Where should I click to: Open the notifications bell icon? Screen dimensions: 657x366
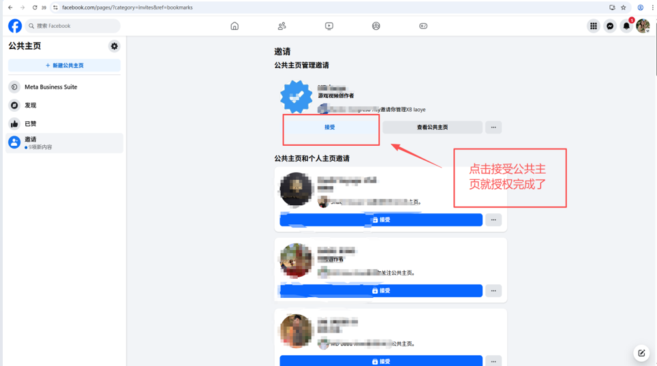(x=626, y=26)
